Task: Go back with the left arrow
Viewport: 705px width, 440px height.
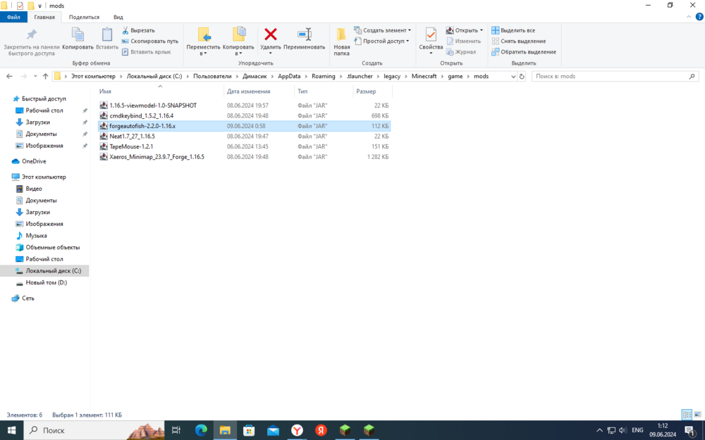Action: [x=9, y=76]
